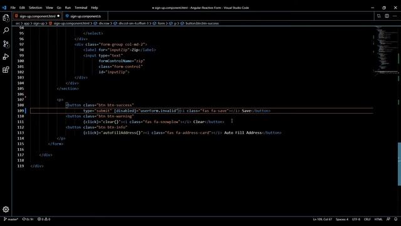Open the Help menu
The image size is (401, 226).
[95, 8]
